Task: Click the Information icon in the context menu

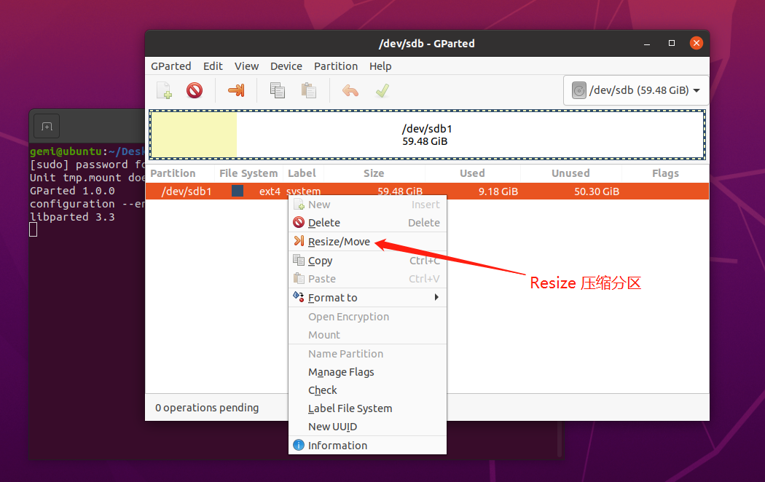Action: [x=299, y=445]
